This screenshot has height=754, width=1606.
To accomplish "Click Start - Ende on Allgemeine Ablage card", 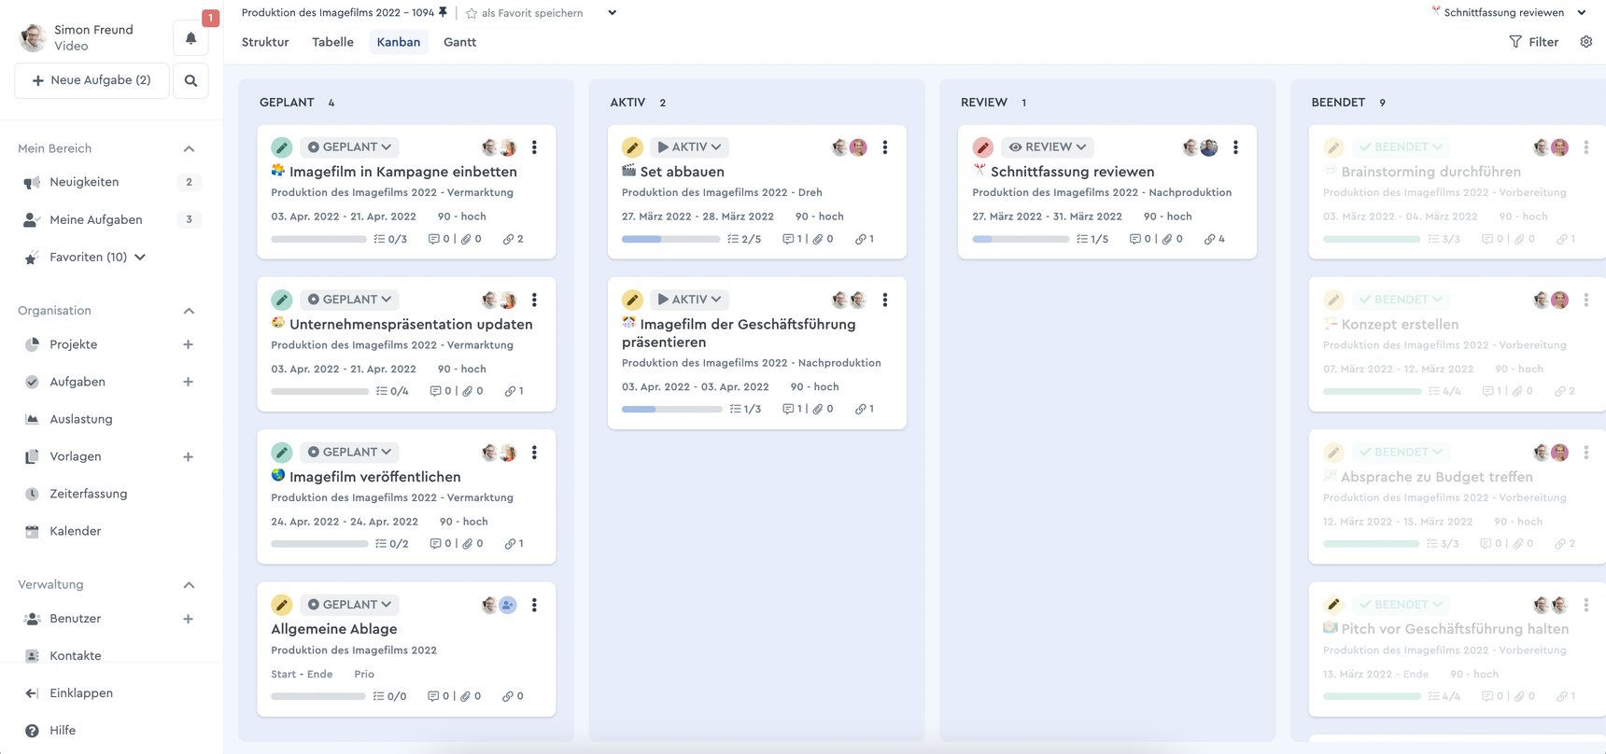I will coord(302,674).
